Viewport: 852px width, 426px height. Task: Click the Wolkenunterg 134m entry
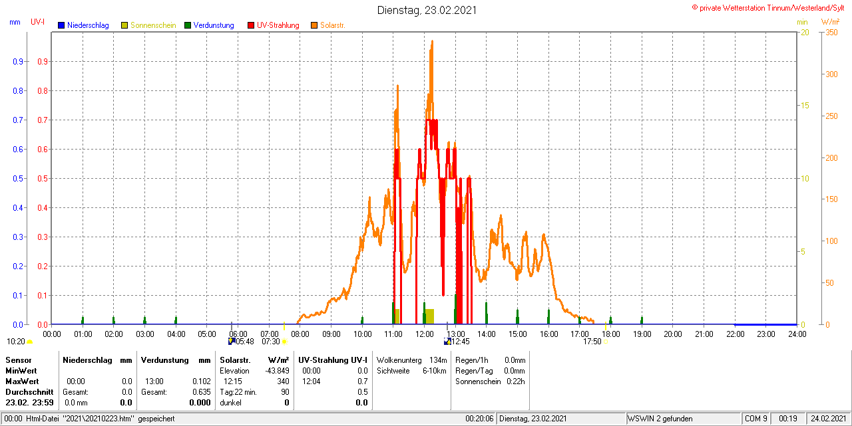tap(411, 360)
